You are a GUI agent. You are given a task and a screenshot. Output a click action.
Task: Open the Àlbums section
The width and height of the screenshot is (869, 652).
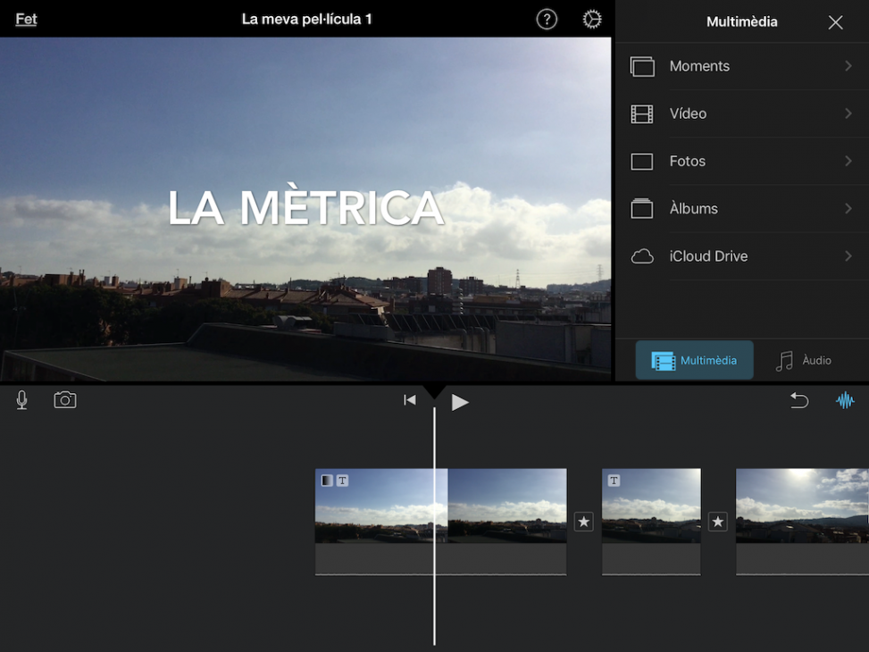[x=741, y=209]
